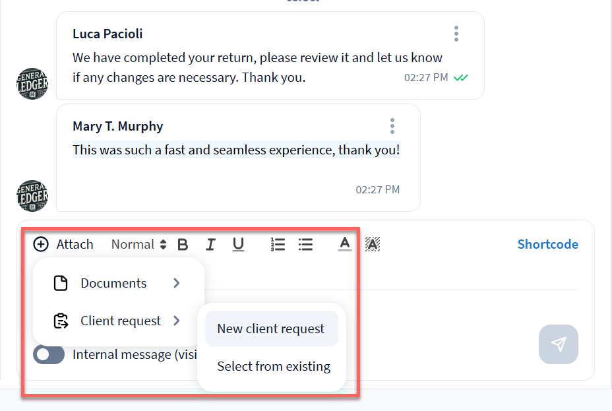612x411 pixels.
Task: Enable the Internal message toggle
Action: point(49,355)
